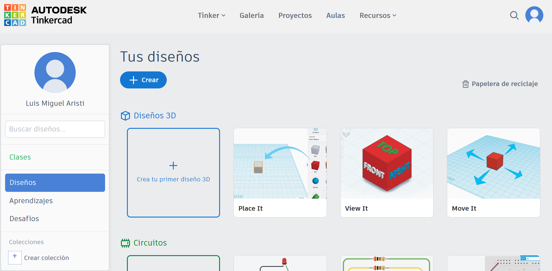The height and width of the screenshot is (271, 552).
Task: Open the circuit thumbnail with resistors
Action: pyautogui.click(x=387, y=263)
